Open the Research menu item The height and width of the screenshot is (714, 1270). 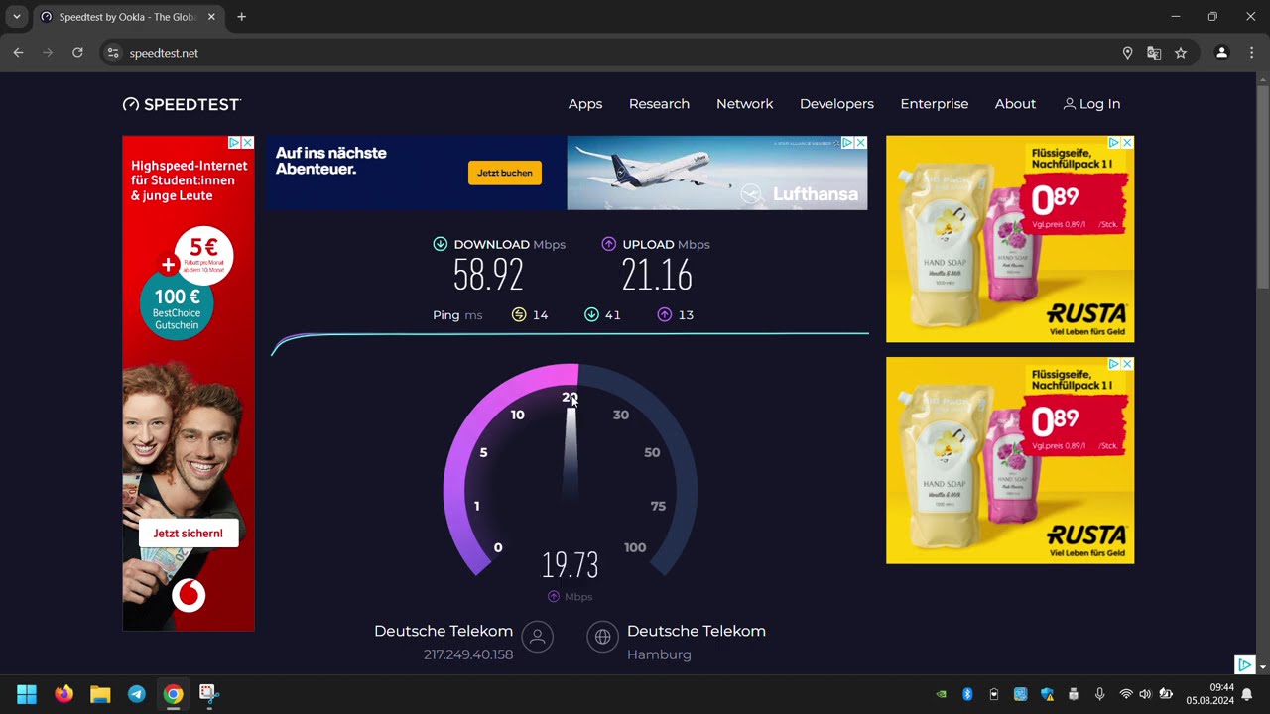(659, 104)
